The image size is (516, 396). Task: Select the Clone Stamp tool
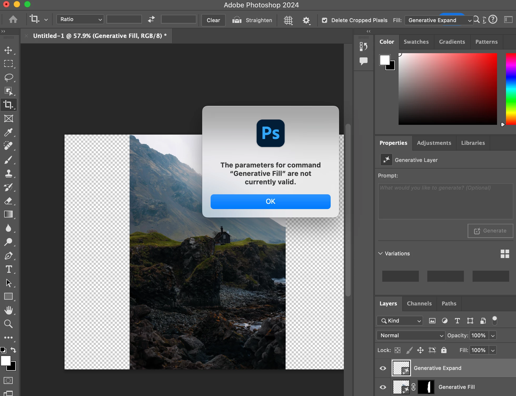[8, 173]
